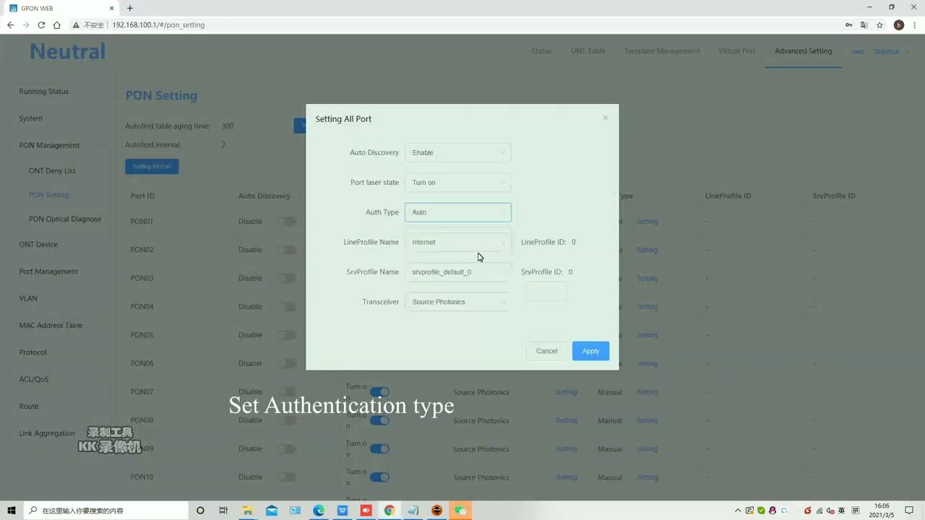Click the saved passwords key icon
925x520 pixels.
point(848,25)
